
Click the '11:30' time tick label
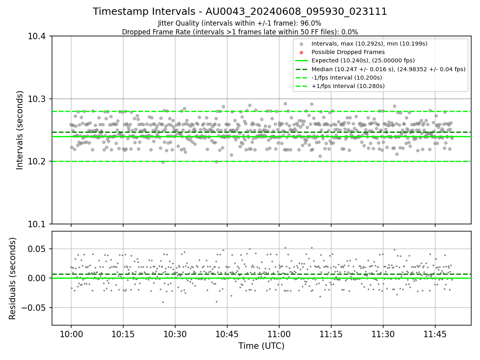pyautogui.click(x=383, y=334)
